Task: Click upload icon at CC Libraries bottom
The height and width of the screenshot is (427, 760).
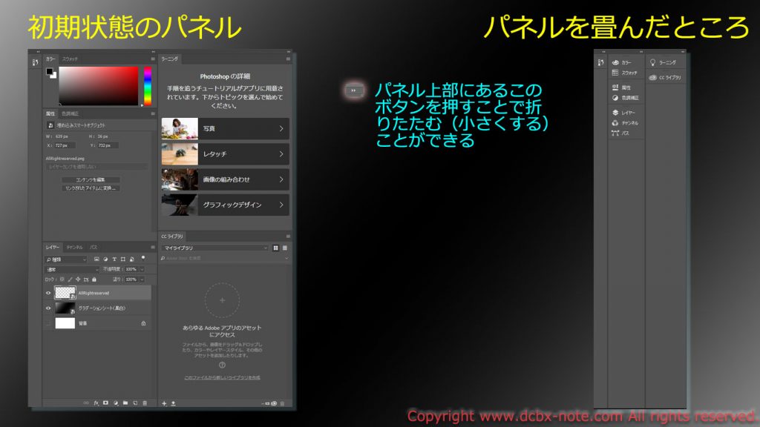Action: click(173, 403)
